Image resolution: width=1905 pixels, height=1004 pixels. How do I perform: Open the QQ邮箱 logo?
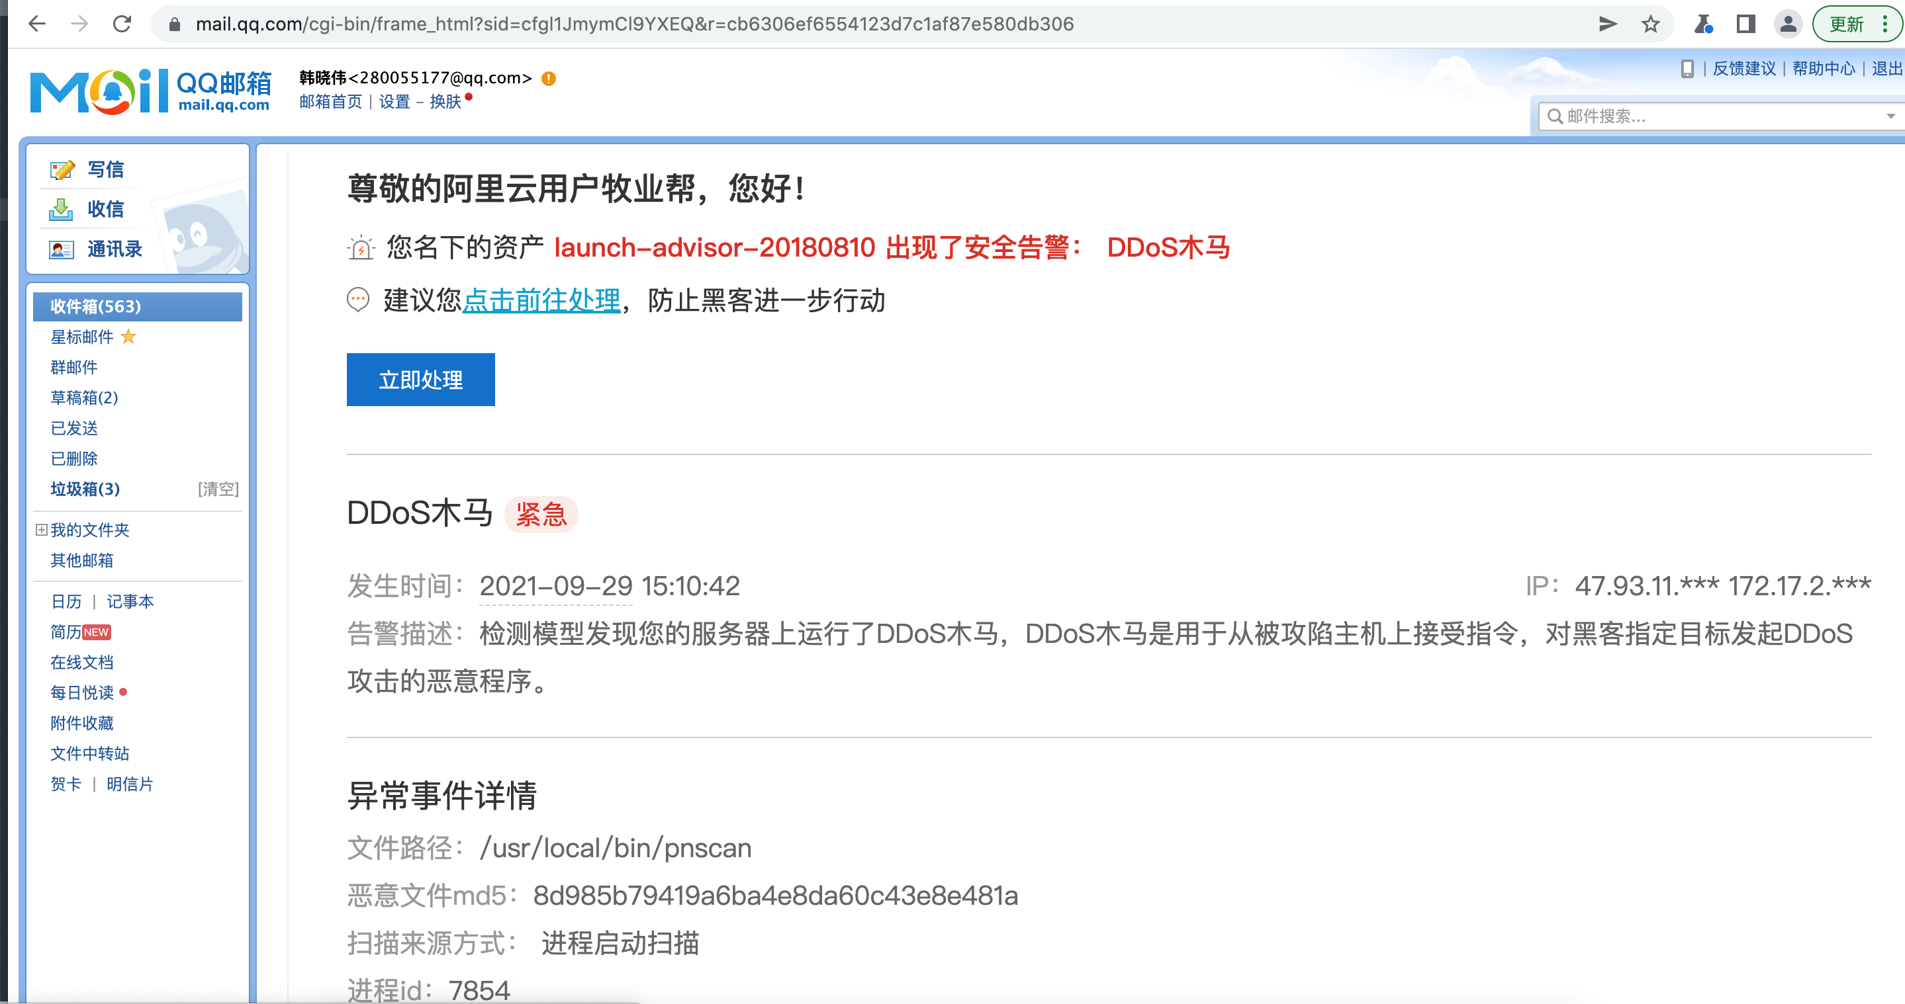(151, 92)
